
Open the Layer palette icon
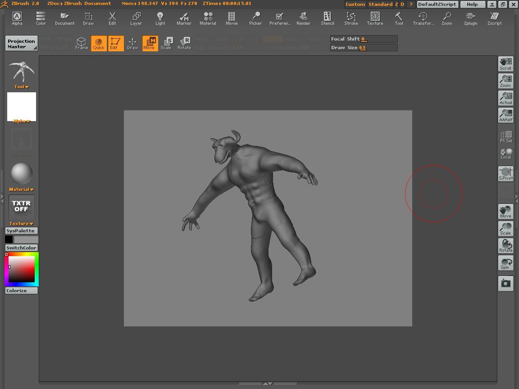tap(136, 18)
